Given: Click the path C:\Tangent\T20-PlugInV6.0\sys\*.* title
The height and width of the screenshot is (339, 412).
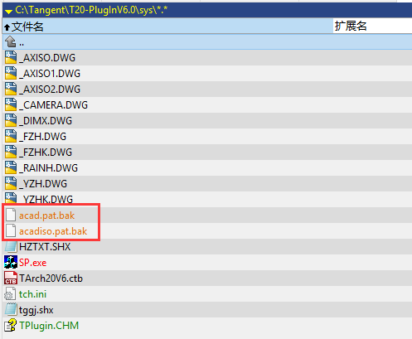Looking at the screenshot, I should (91, 10).
